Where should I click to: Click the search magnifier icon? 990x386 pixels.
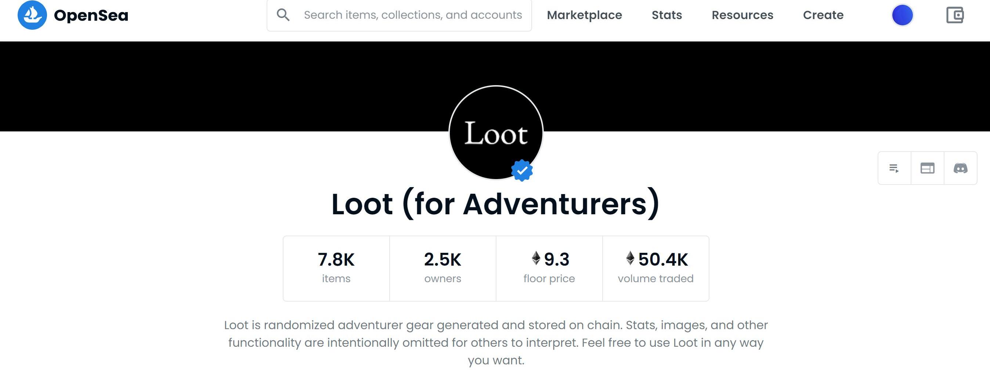[283, 15]
